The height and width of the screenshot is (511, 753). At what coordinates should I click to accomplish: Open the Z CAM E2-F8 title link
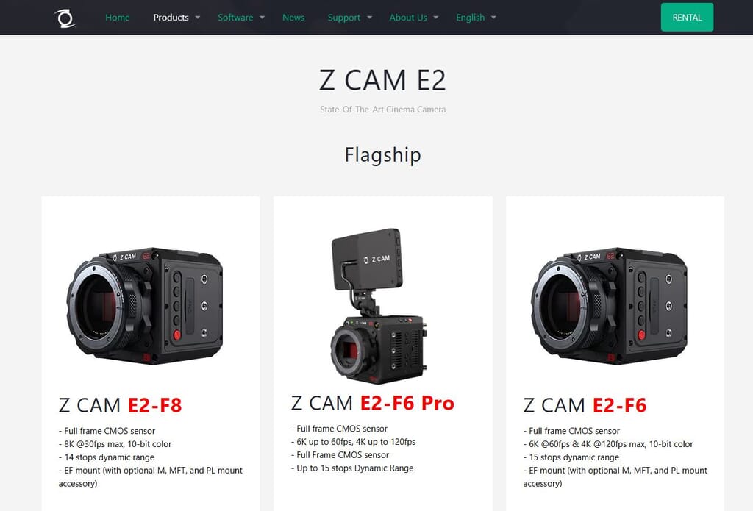coord(120,405)
